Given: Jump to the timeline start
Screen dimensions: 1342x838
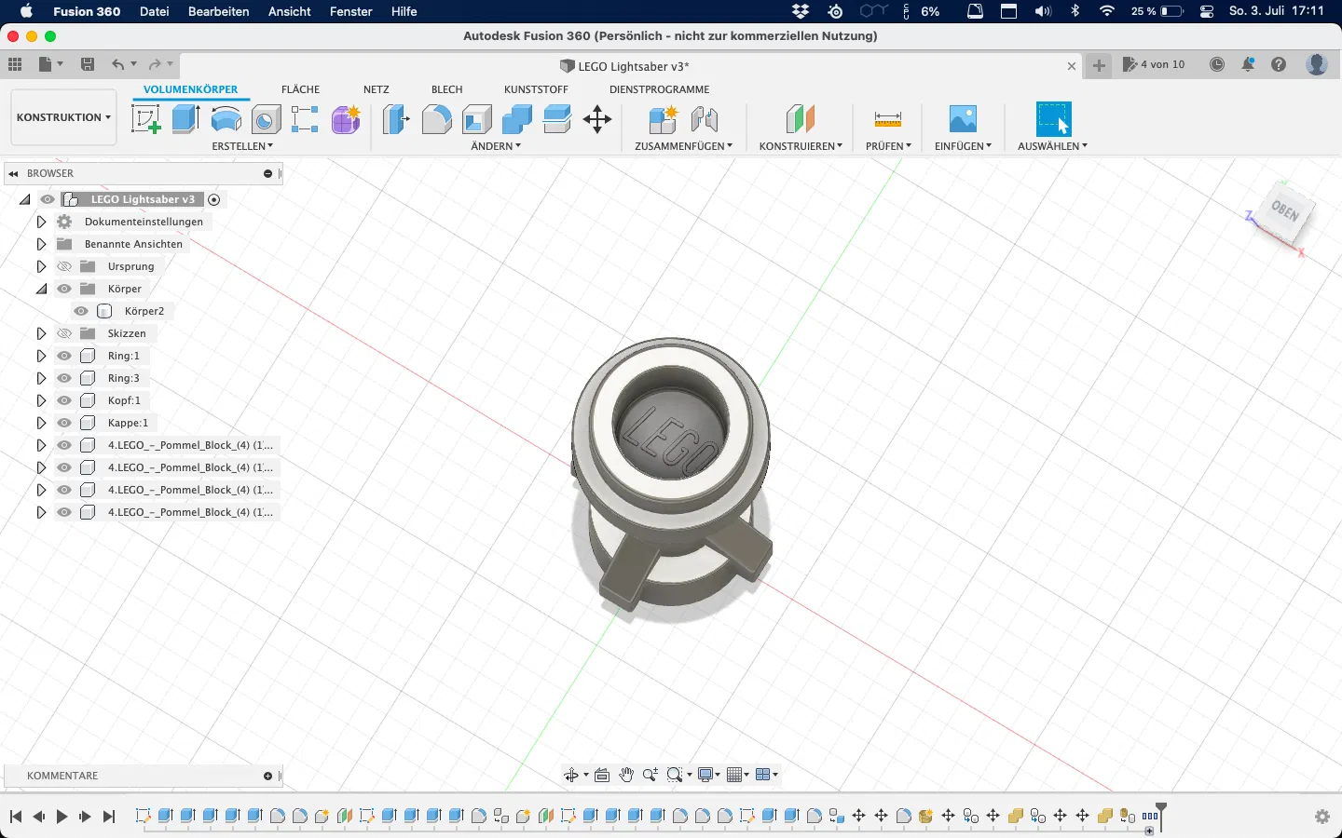Looking at the screenshot, I should [x=16, y=817].
